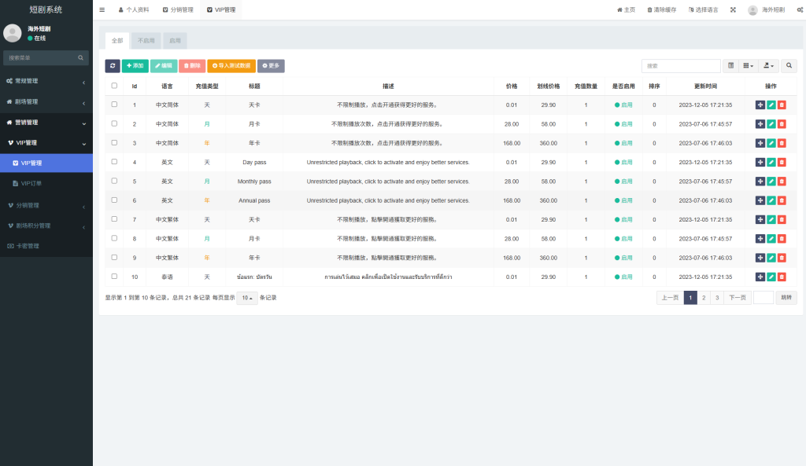Click the 导入测试数据 button
The height and width of the screenshot is (466, 806).
click(231, 65)
